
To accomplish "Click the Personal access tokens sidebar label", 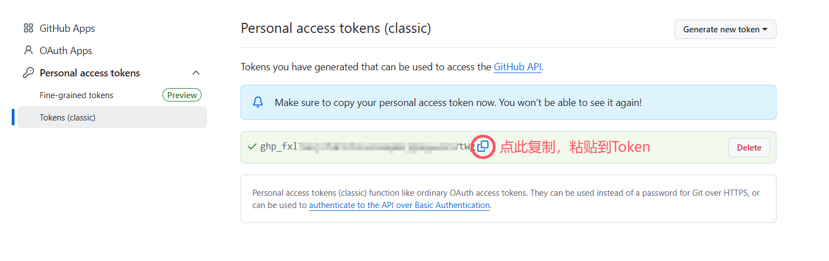I will [x=90, y=73].
